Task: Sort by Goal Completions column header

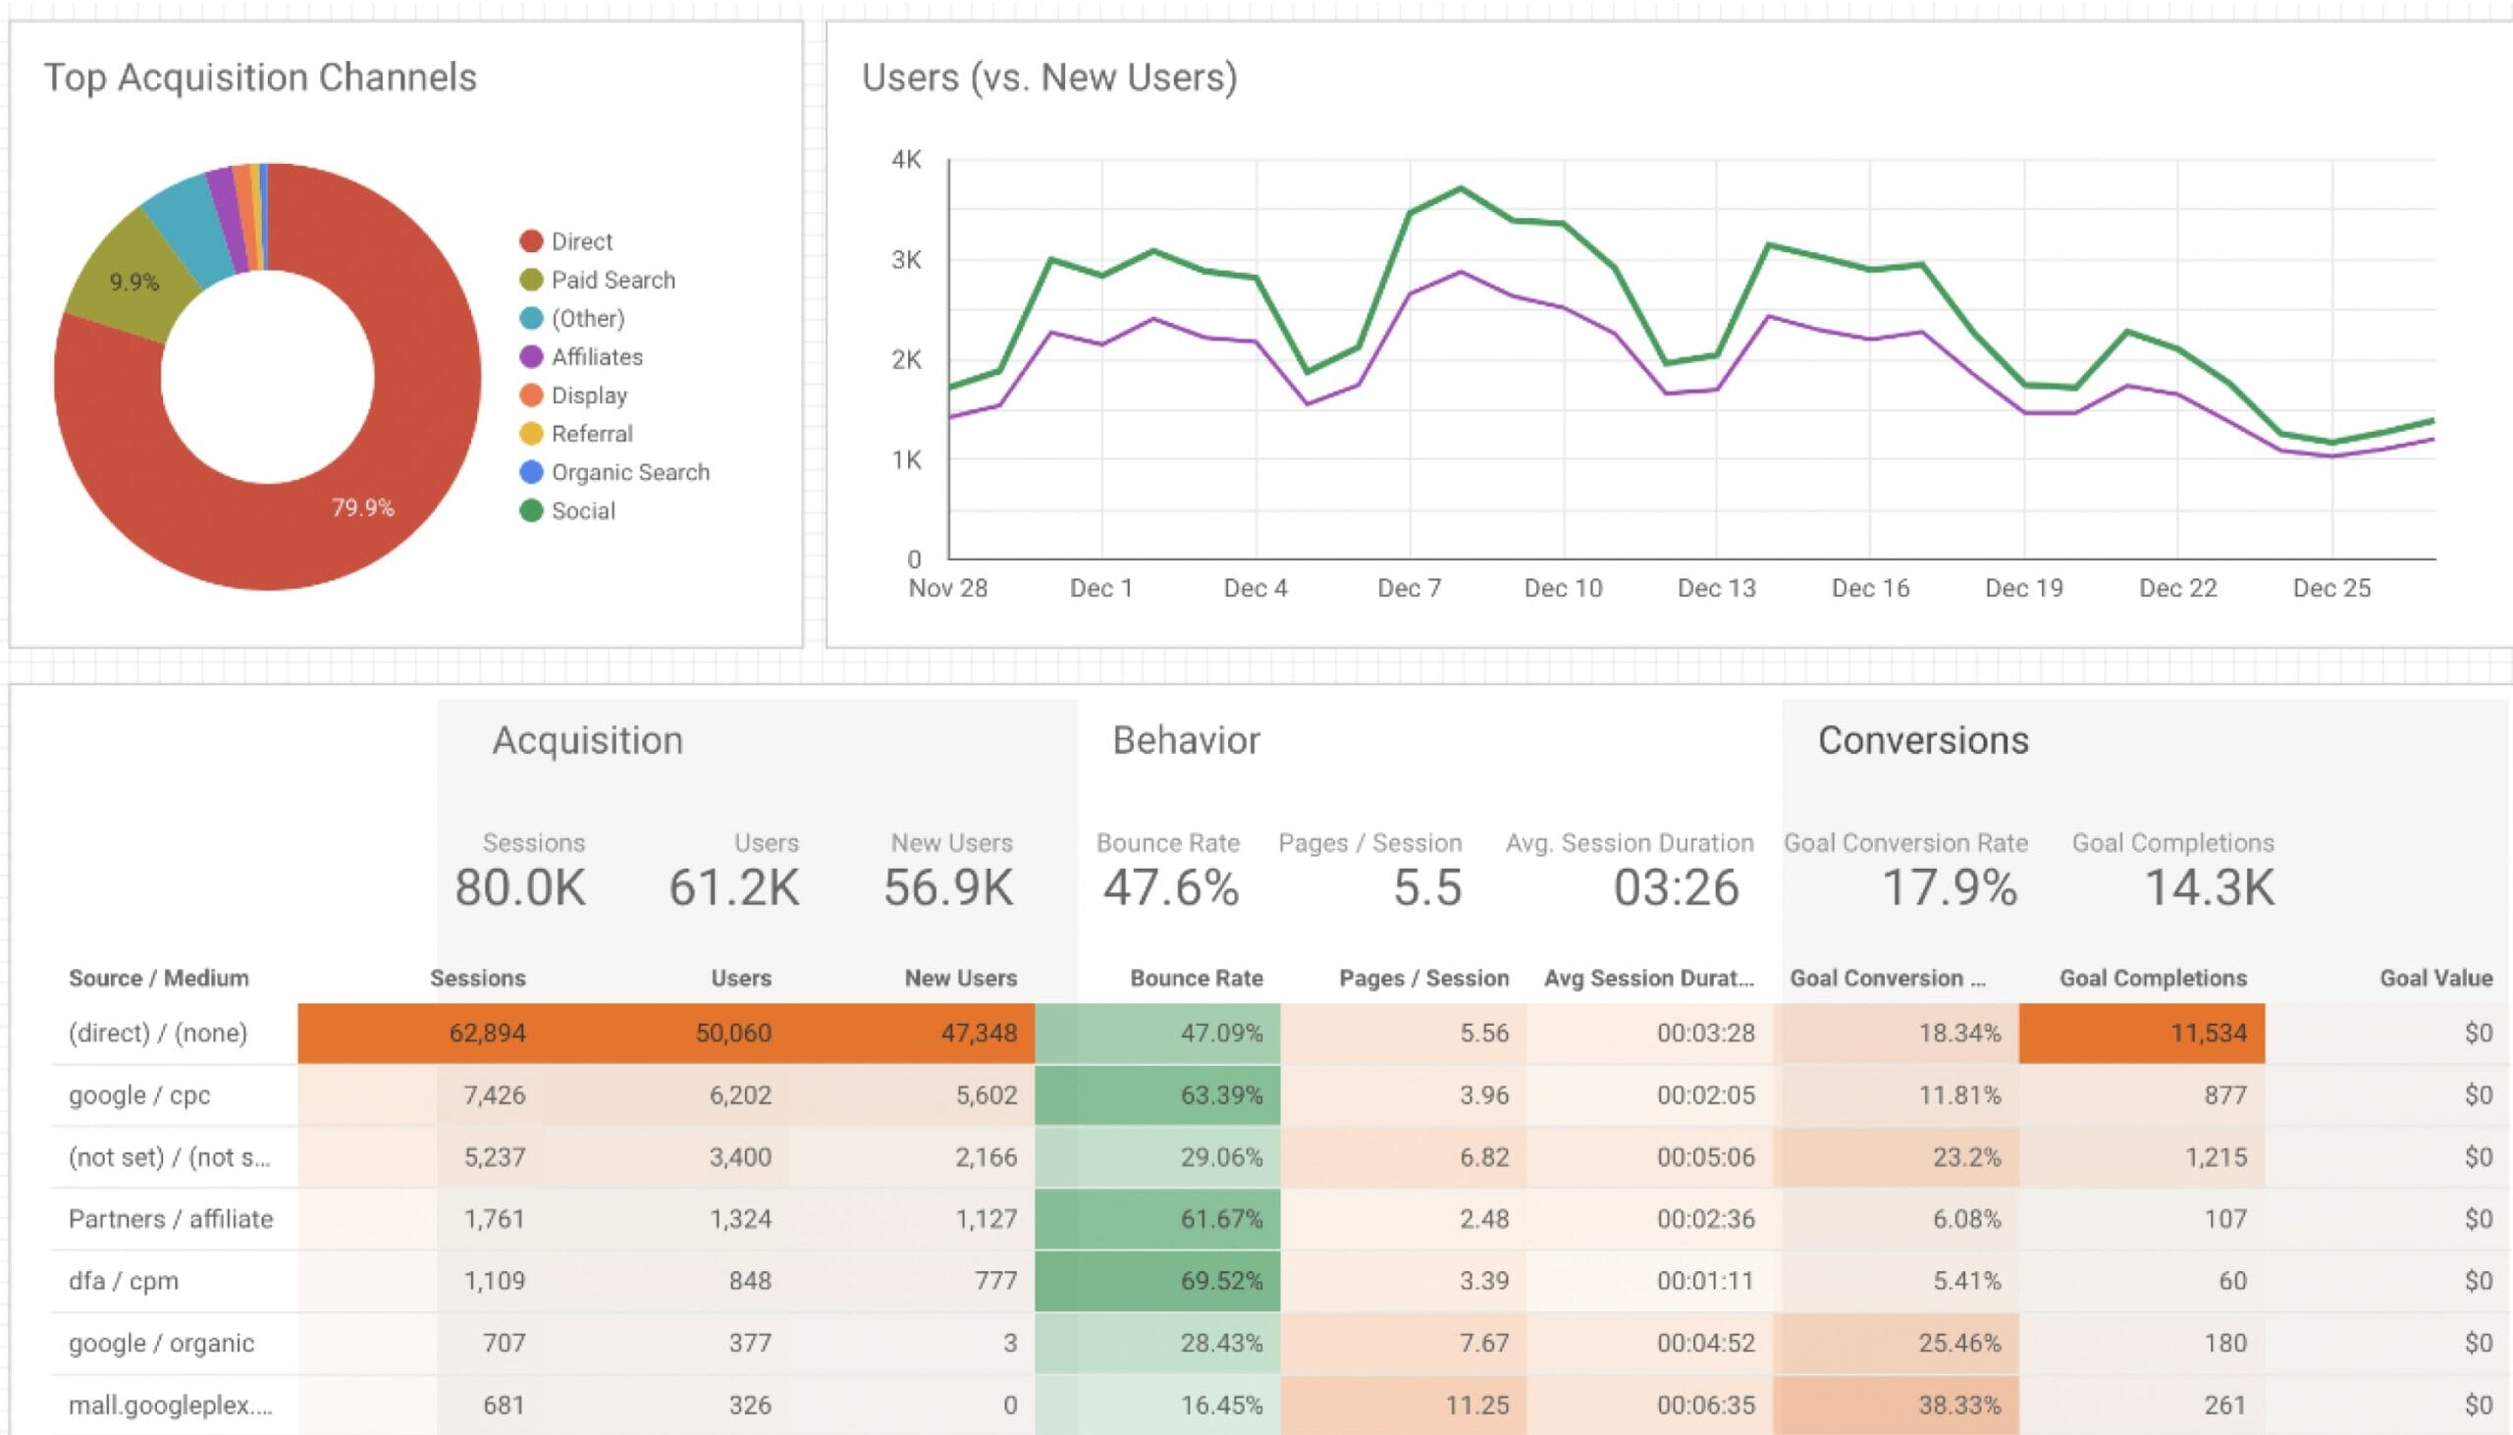Action: (2153, 978)
